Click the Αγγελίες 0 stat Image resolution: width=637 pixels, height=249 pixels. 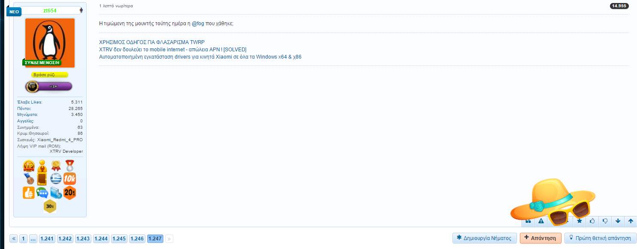point(50,121)
